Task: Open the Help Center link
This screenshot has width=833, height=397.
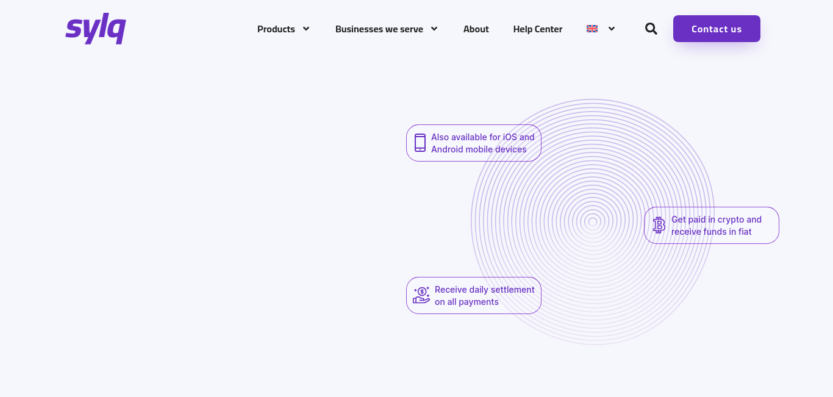Action: tap(538, 29)
